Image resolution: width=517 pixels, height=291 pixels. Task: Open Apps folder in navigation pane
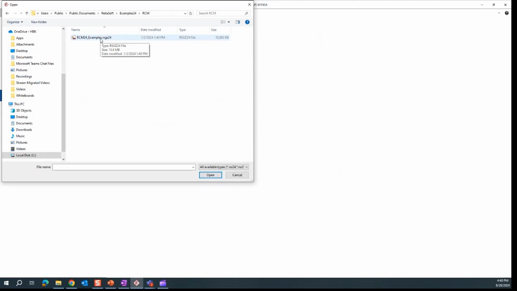tap(20, 38)
